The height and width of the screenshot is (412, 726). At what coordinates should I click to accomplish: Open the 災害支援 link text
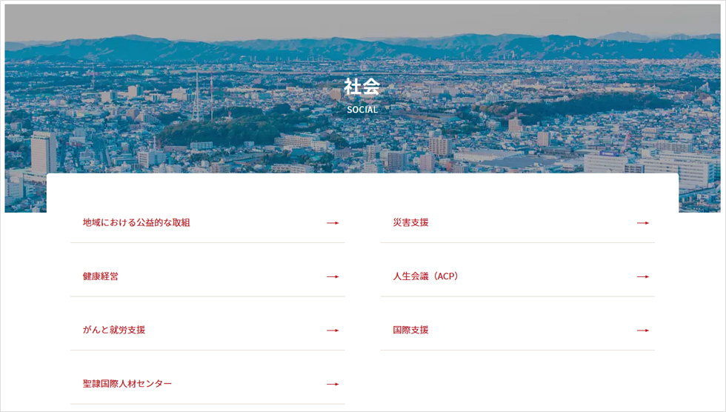click(x=410, y=222)
